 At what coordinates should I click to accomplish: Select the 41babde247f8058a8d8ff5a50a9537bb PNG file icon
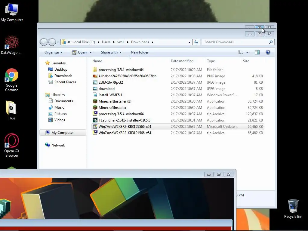tap(95, 76)
